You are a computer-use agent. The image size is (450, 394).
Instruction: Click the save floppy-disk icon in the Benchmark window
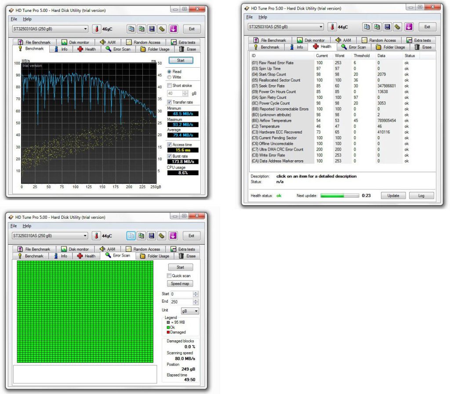tap(152, 29)
